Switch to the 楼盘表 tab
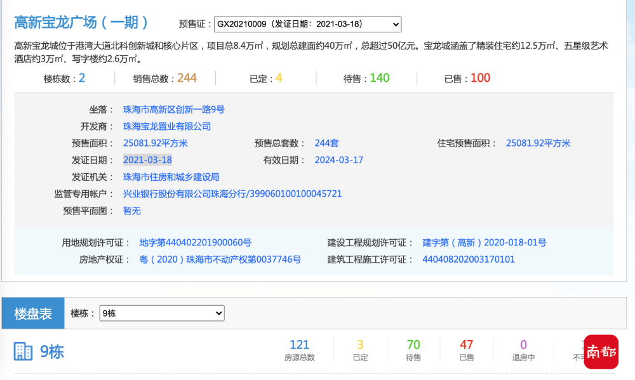Viewport: 635px width, 380px height. [33, 313]
